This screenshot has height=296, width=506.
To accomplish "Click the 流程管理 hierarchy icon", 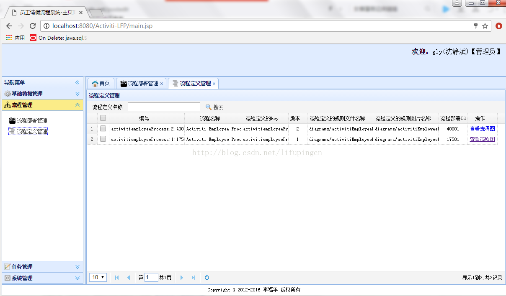I will 8,105.
